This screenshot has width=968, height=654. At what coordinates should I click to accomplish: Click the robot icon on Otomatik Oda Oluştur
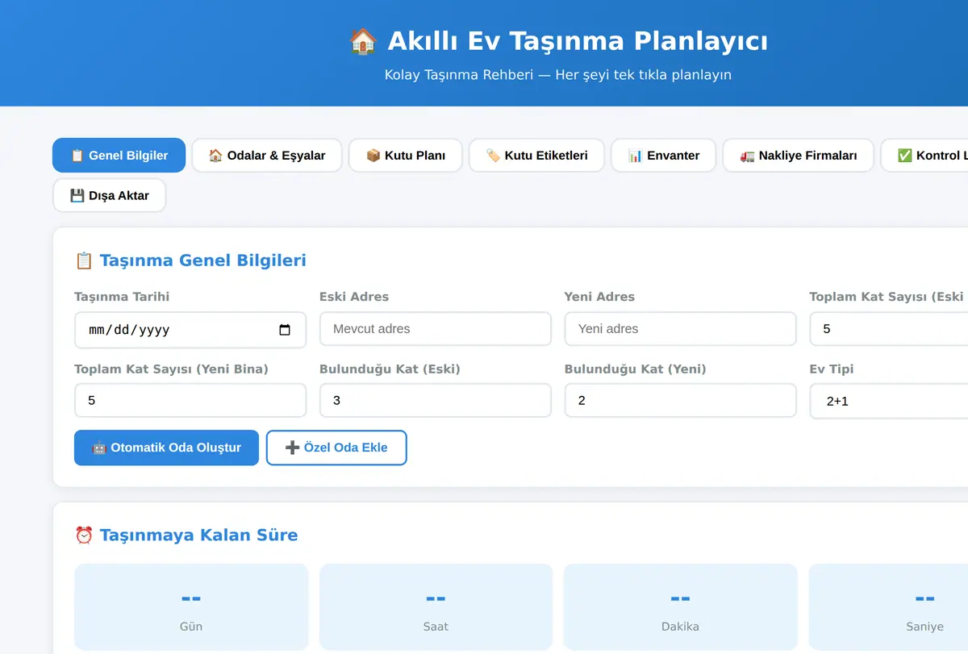tap(98, 448)
